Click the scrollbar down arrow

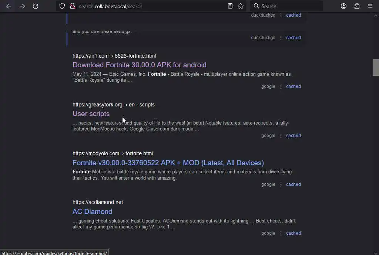(376, 253)
